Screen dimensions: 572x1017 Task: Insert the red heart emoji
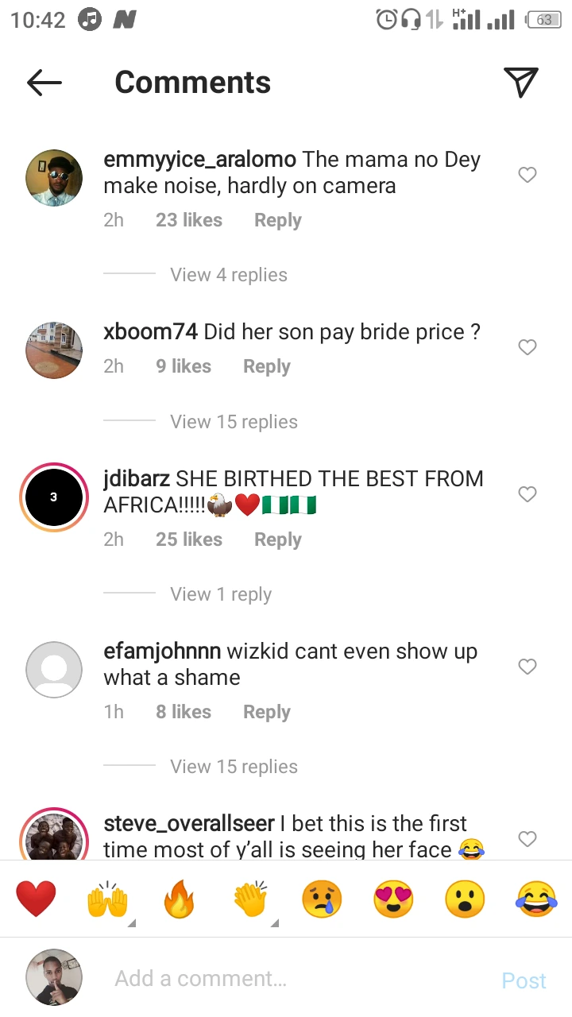(37, 899)
